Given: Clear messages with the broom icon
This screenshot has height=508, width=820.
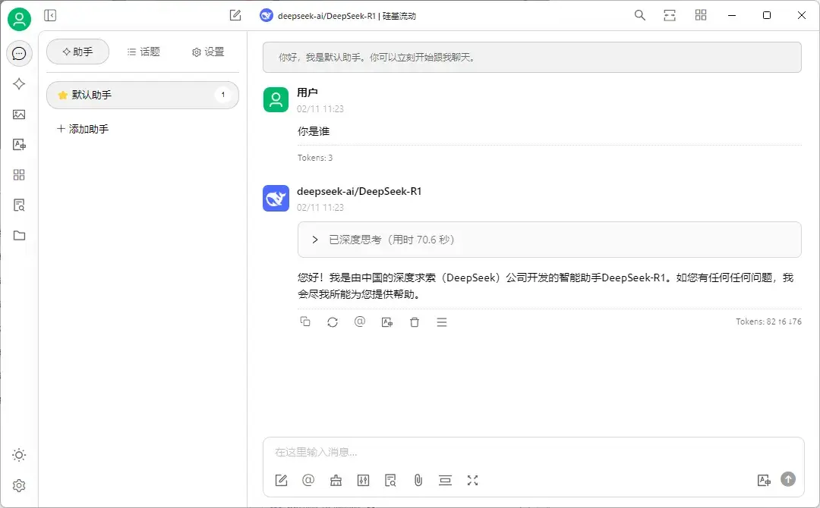Looking at the screenshot, I should [x=336, y=481].
